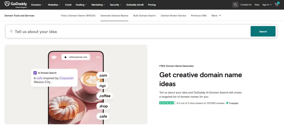This screenshot has width=284, height=128.
Task: Expand the More menu in tools bar
Action: (216, 16)
